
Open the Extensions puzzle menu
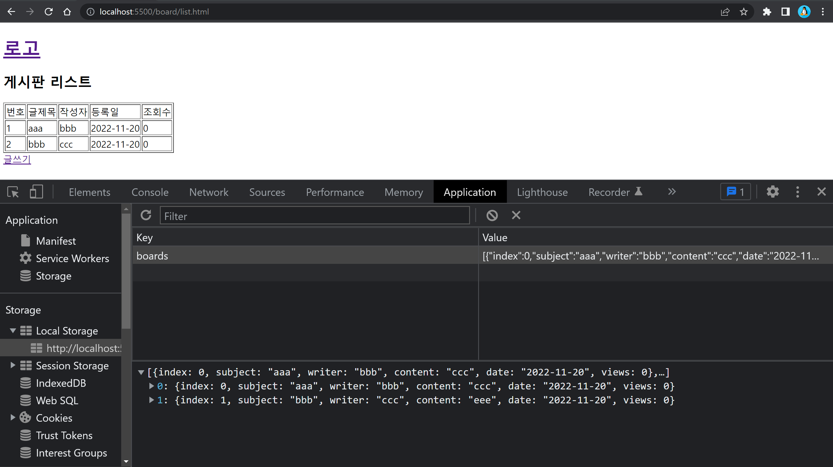pyautogui.click(x=767, y=12)
